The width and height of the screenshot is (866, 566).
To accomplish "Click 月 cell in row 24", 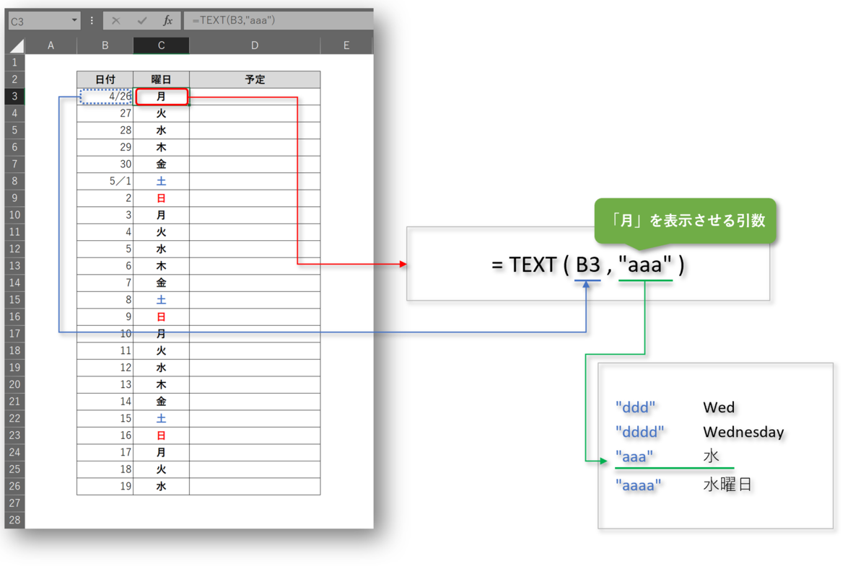I will [x=161, y=452].
